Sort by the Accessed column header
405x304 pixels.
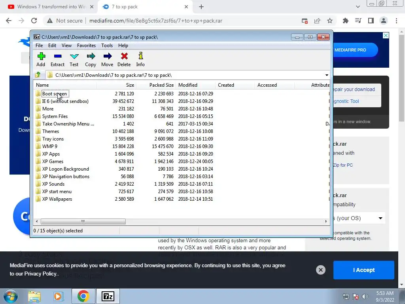pos(274,85)
